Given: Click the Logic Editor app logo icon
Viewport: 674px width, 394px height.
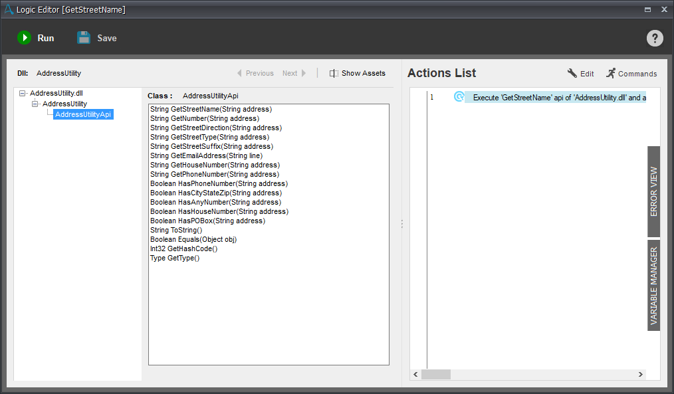Looking at the screenshot, I should click(x=9, y=9).
